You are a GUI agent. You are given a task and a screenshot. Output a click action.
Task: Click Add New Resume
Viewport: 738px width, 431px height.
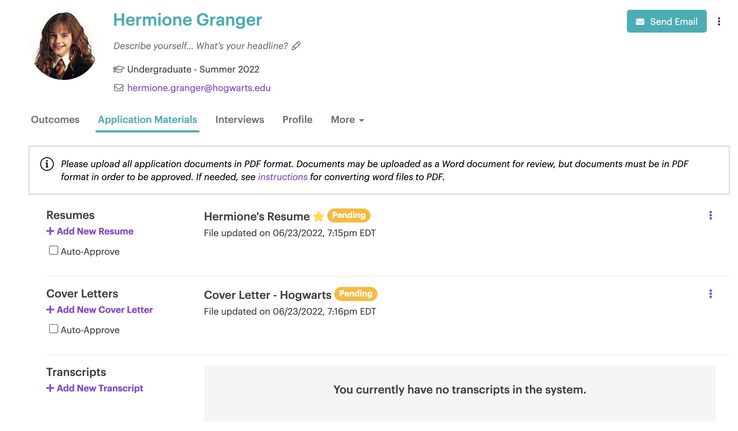click(x=90, y=231)
